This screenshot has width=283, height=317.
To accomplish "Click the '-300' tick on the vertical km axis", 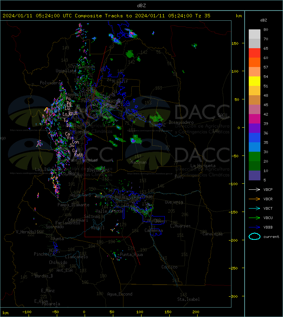I will 233,296.
